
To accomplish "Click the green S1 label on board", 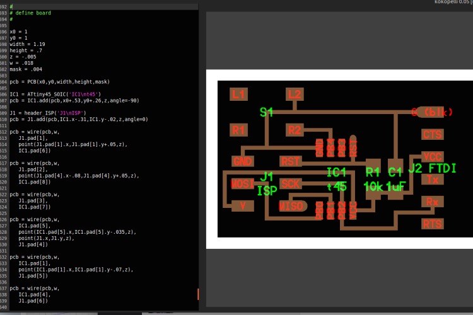I will (266, 112).
